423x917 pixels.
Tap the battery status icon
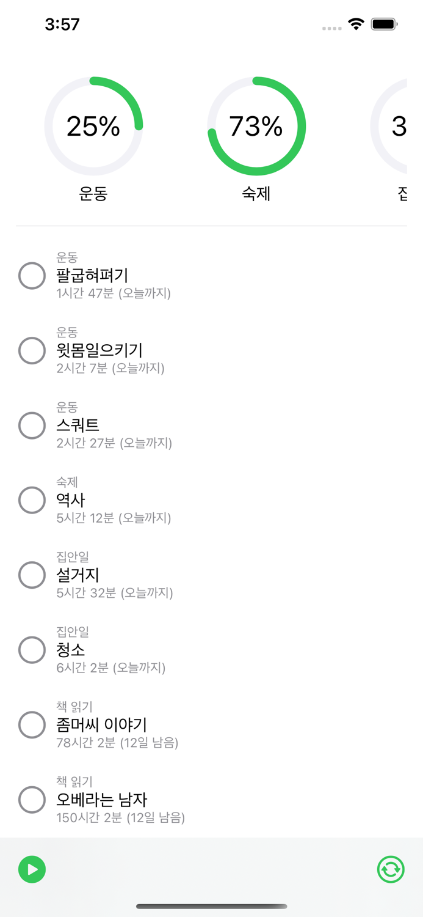pos(385,24)
